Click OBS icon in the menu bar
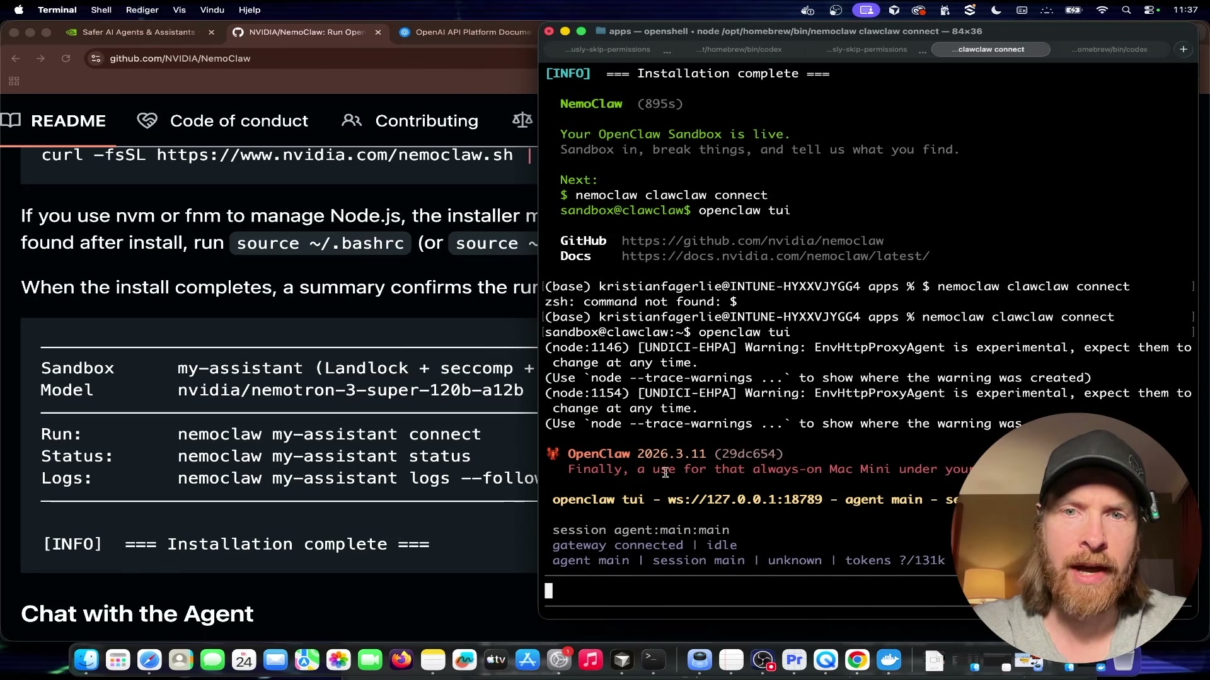The height and width of the screenshot is (680, 1210). pos(836,10)
